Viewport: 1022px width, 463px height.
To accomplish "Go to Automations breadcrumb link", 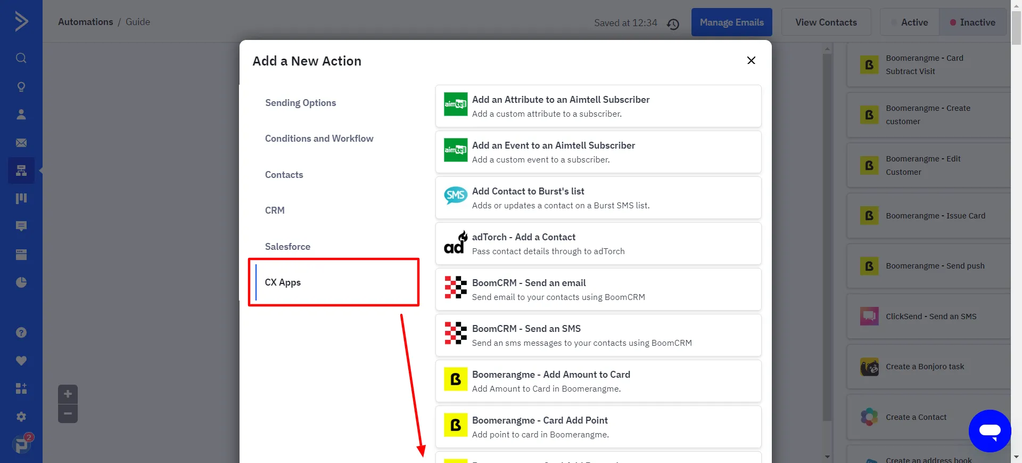I will pos(86,22).
